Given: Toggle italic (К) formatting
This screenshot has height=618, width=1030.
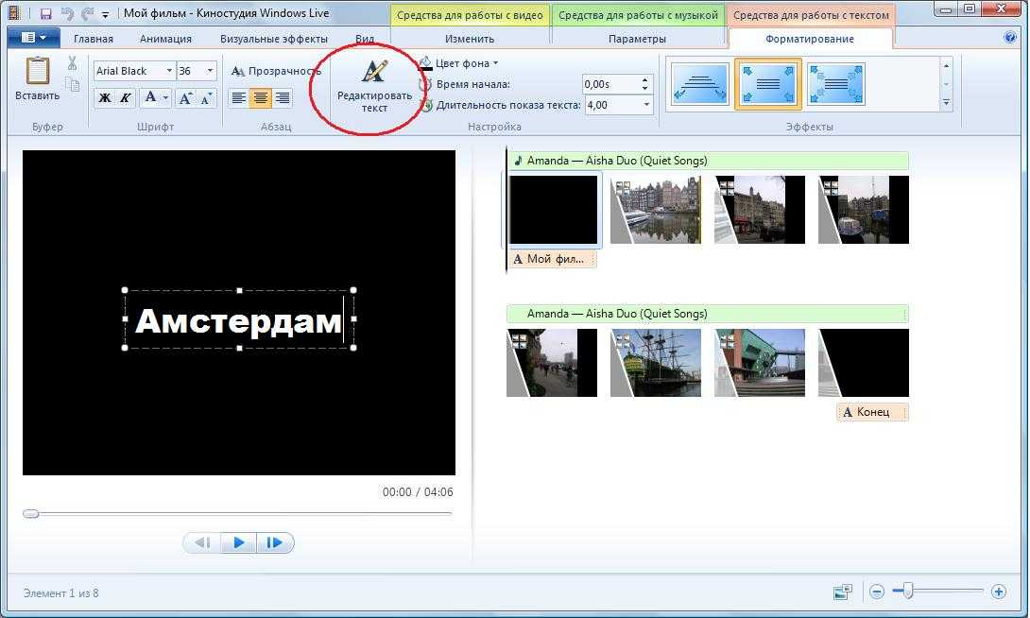Looking at the screenshot, I should [x=125, y=98].
